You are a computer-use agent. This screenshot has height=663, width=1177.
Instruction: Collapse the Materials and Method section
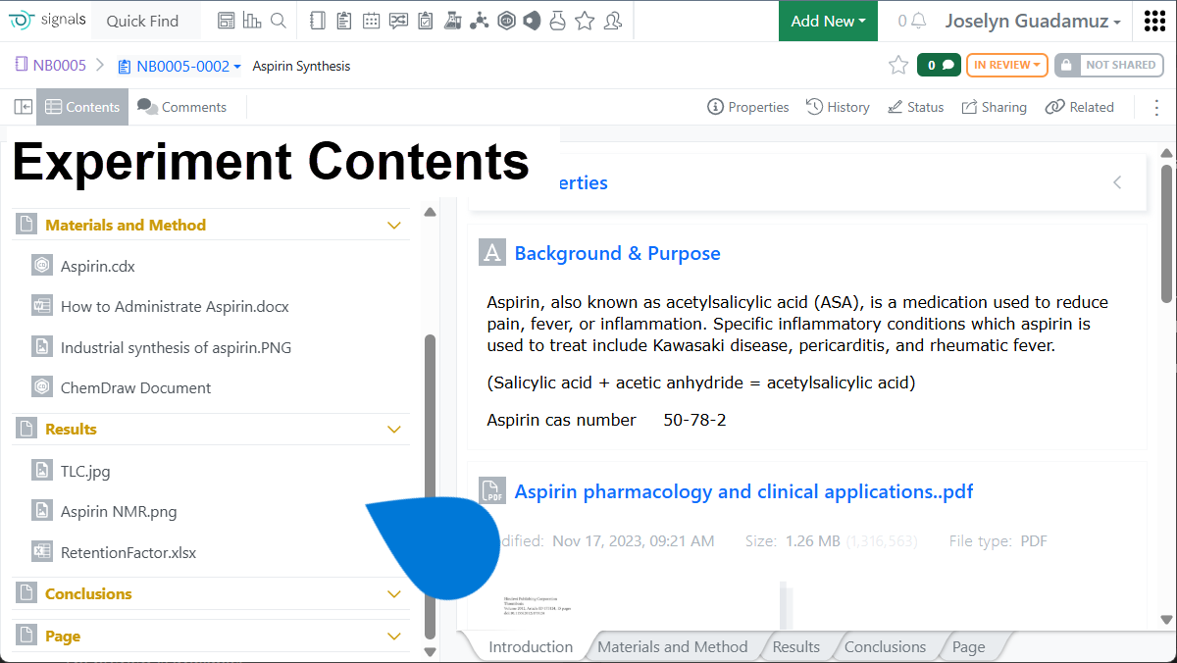tap(394, 226)
